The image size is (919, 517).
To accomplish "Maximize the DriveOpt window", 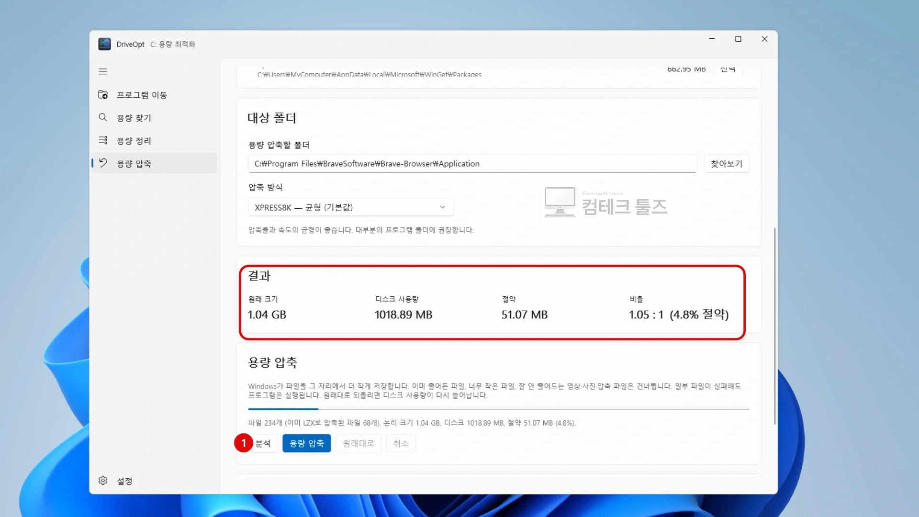I will pos(738,39).
